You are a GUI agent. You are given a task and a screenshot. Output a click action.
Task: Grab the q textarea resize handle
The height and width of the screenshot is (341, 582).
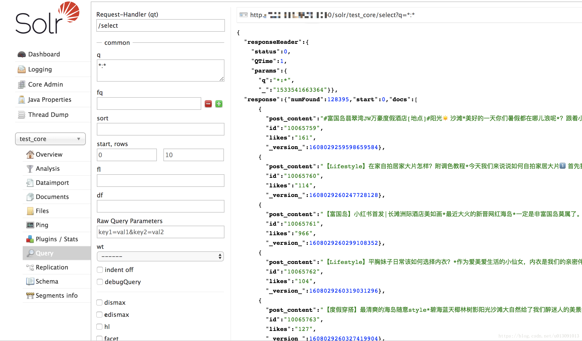pyautogui.click(x=222, y=79)
